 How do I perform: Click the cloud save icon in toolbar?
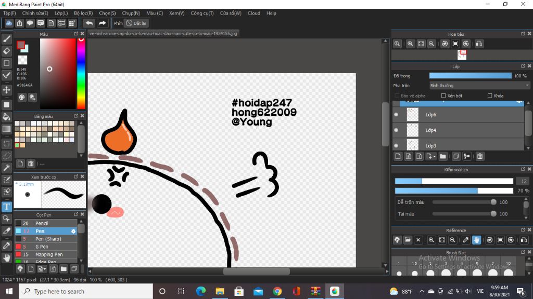point(9,23)
